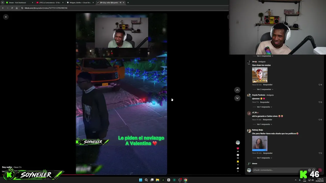Reply to Anyela Perdomo's comment

[x=265, y=102]
